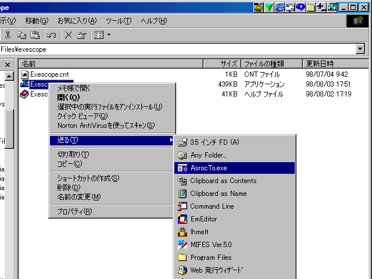Click the Exescope.cnt file icon
Screen dimensions: 372x279
[24, 74]
